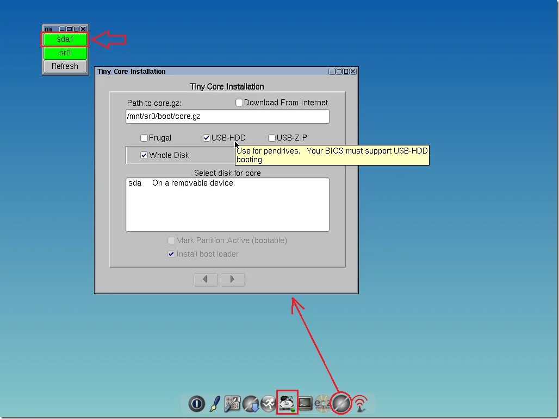Minimize the Tiny Core Installation window

(332, 72)
